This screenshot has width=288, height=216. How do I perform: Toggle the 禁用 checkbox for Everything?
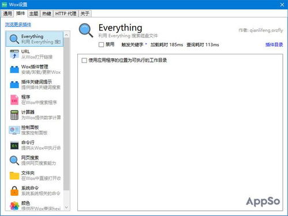coord(101,44)
